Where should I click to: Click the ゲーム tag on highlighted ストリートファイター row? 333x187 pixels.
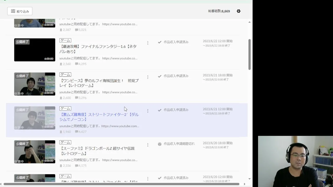(65, 108)
